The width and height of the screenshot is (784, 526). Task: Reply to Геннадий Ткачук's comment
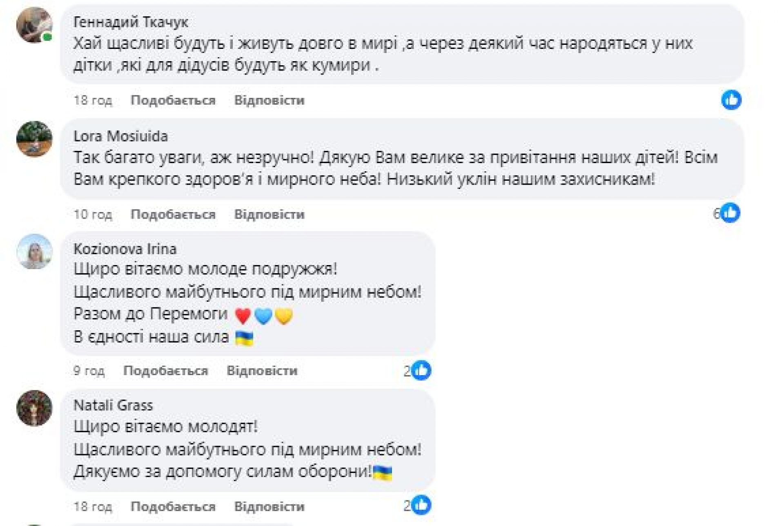click(269, 100)
